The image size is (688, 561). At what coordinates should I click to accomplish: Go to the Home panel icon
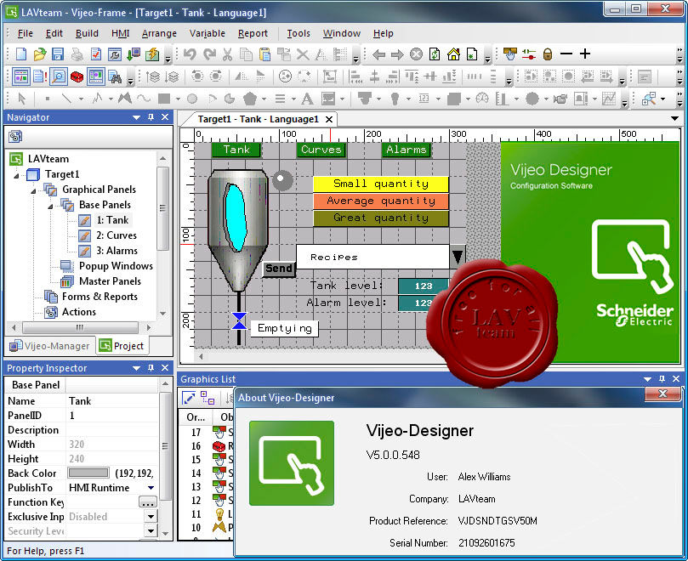point(453,54)
